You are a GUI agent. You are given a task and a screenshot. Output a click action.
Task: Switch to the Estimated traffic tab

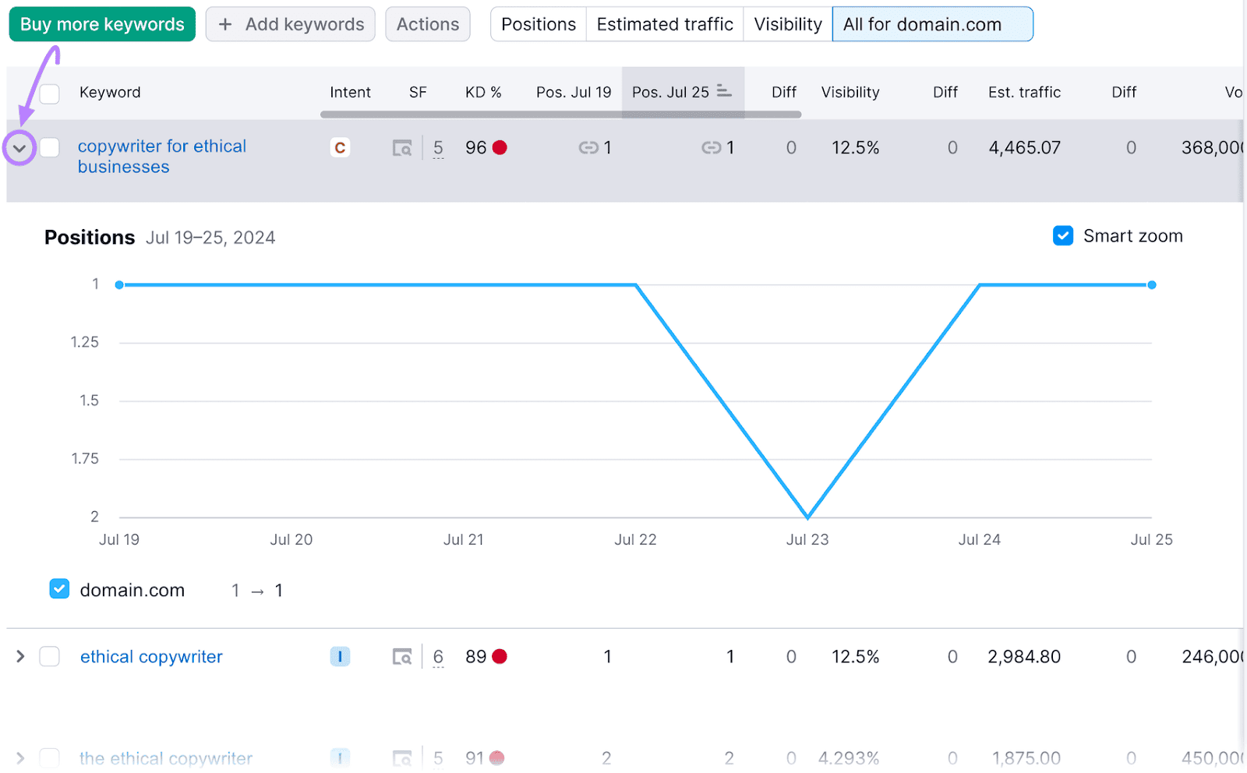pos(664,25)
